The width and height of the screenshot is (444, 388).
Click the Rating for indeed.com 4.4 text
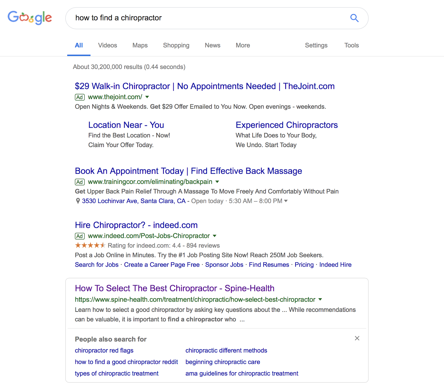point(164,246)
